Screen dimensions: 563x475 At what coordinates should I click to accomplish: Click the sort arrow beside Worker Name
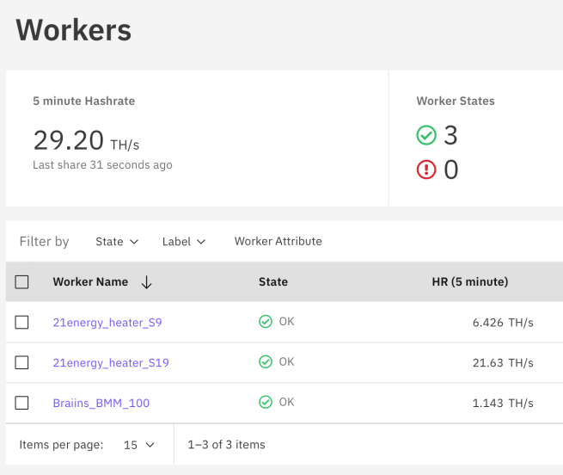point(146,282)
